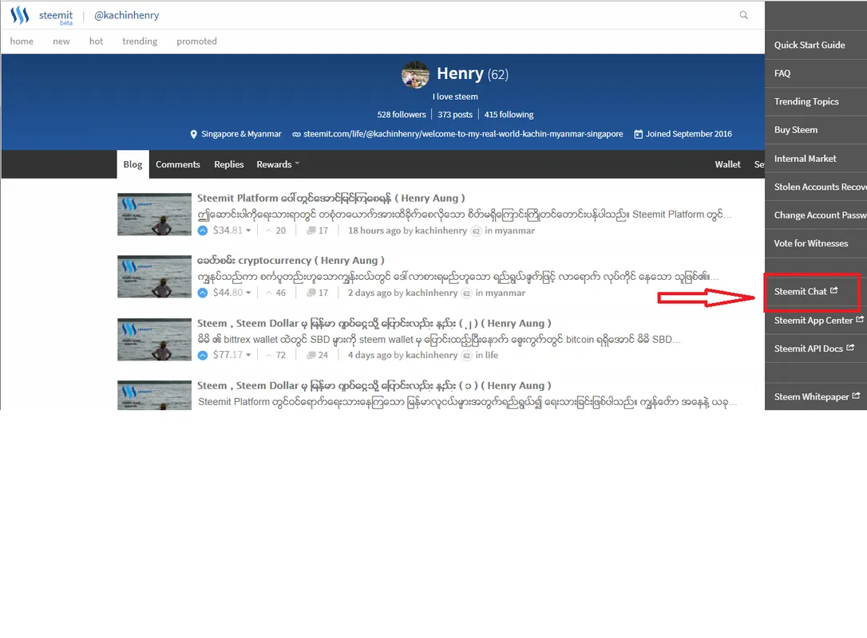This screenshot has height=638, width=867.
Task: Open Steemit API Docs link
Action: 809,349
